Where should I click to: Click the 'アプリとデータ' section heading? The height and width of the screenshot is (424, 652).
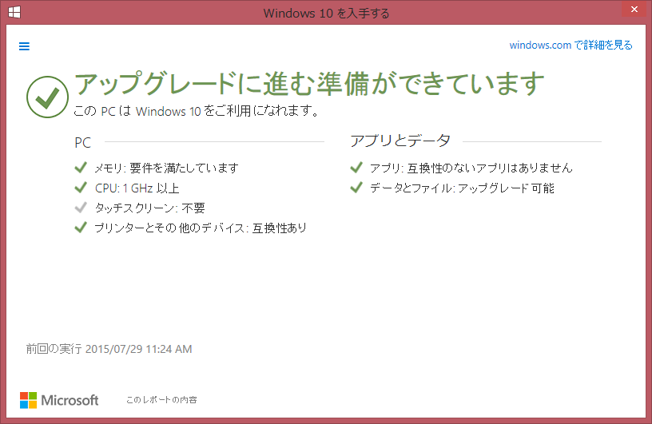(400, 141)
